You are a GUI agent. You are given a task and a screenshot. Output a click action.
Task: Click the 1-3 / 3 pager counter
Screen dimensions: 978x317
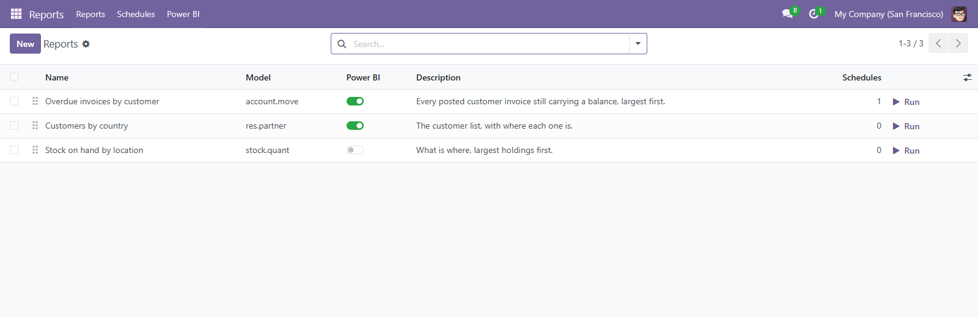pos(911,43)
